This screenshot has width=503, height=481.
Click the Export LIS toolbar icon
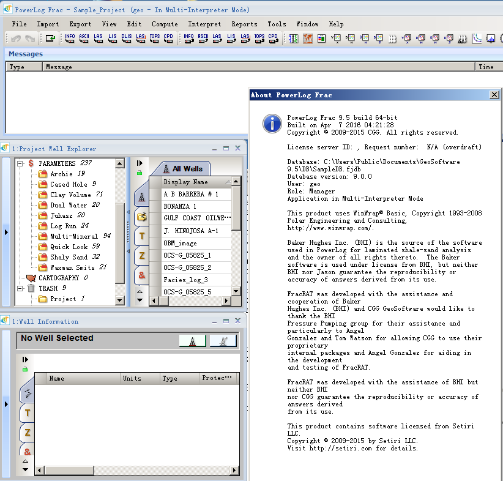pyautogui.click(x=231, y=39)
